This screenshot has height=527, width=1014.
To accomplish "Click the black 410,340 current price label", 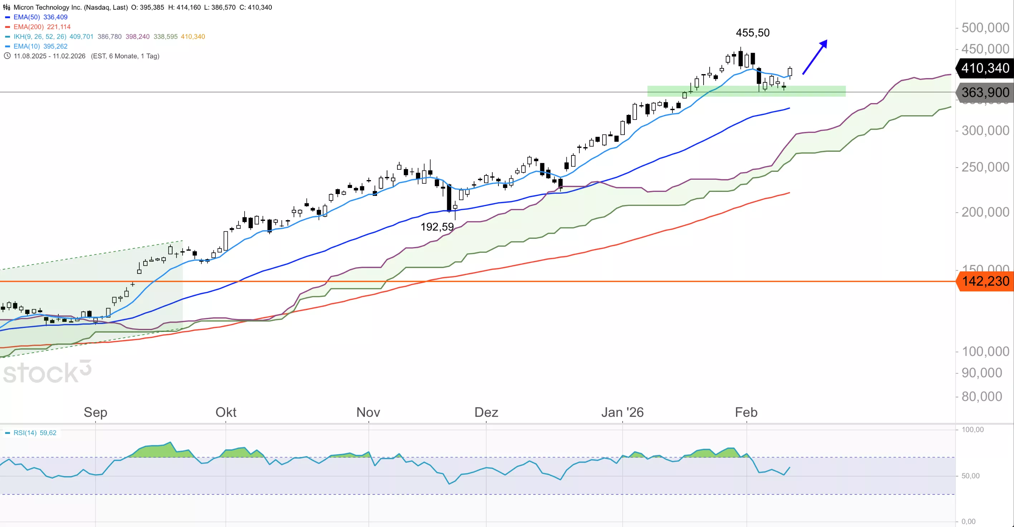I will 985,68.
